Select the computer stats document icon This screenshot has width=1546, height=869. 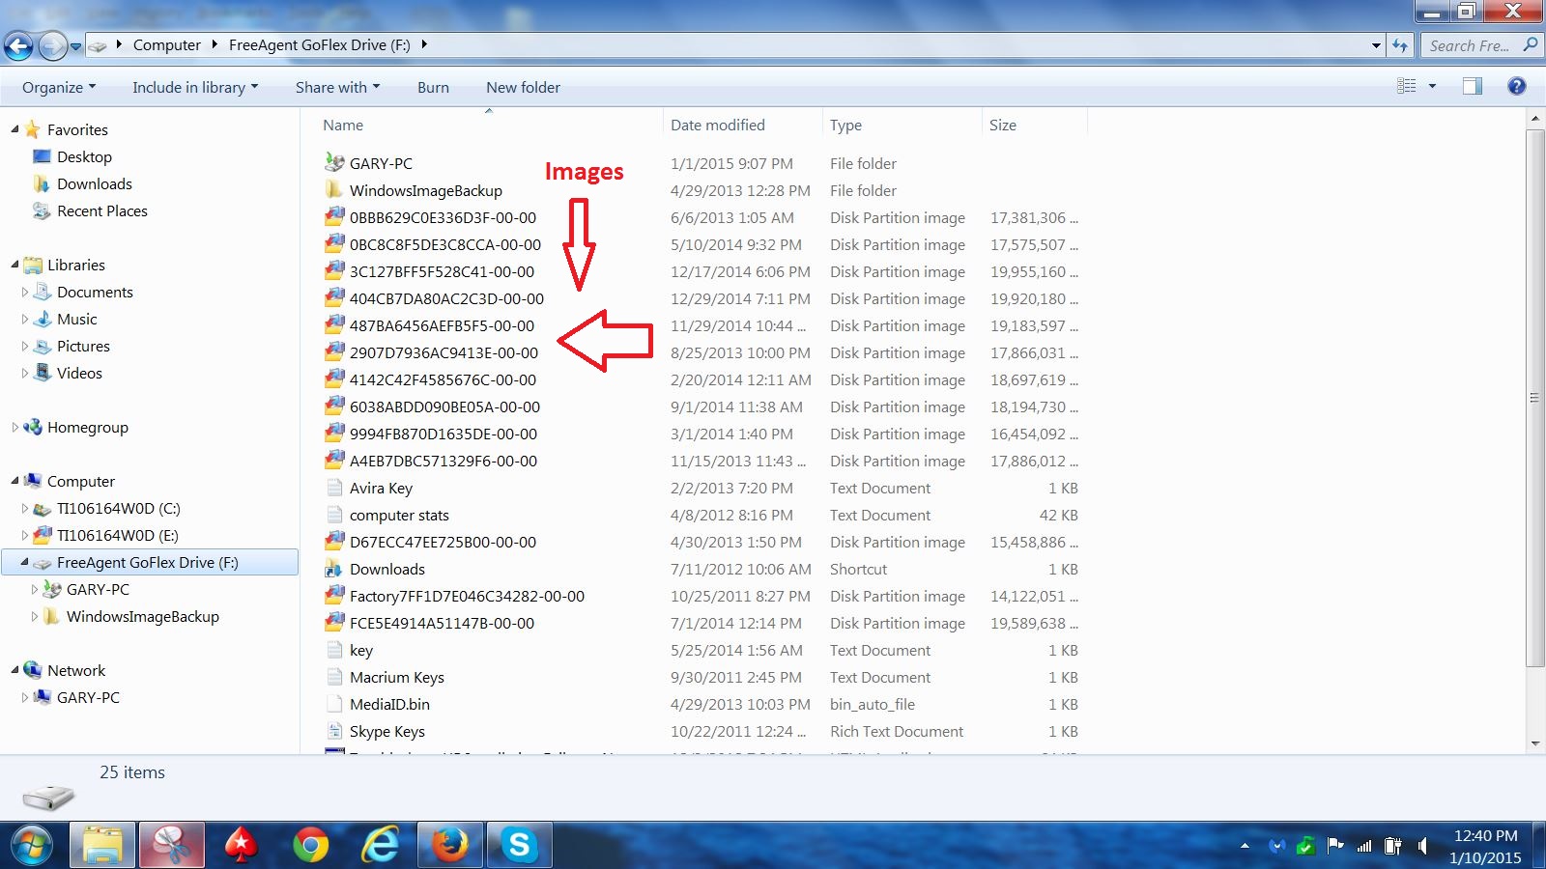coord(334,514)
